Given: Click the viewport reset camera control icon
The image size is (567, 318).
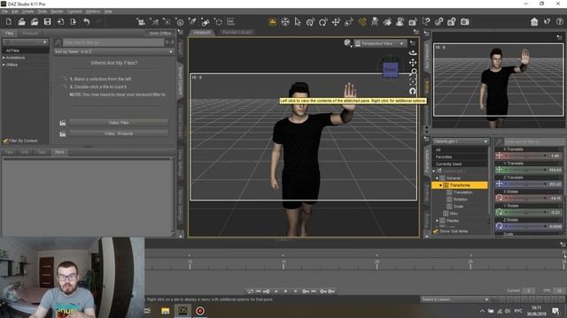Looking at the screenshot, I should [x=413, y=91].
